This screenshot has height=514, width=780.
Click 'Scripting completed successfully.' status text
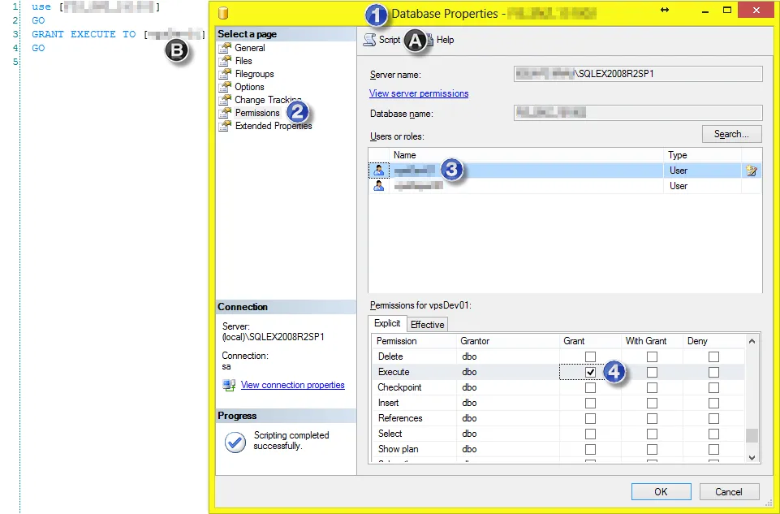coord(291,440)
